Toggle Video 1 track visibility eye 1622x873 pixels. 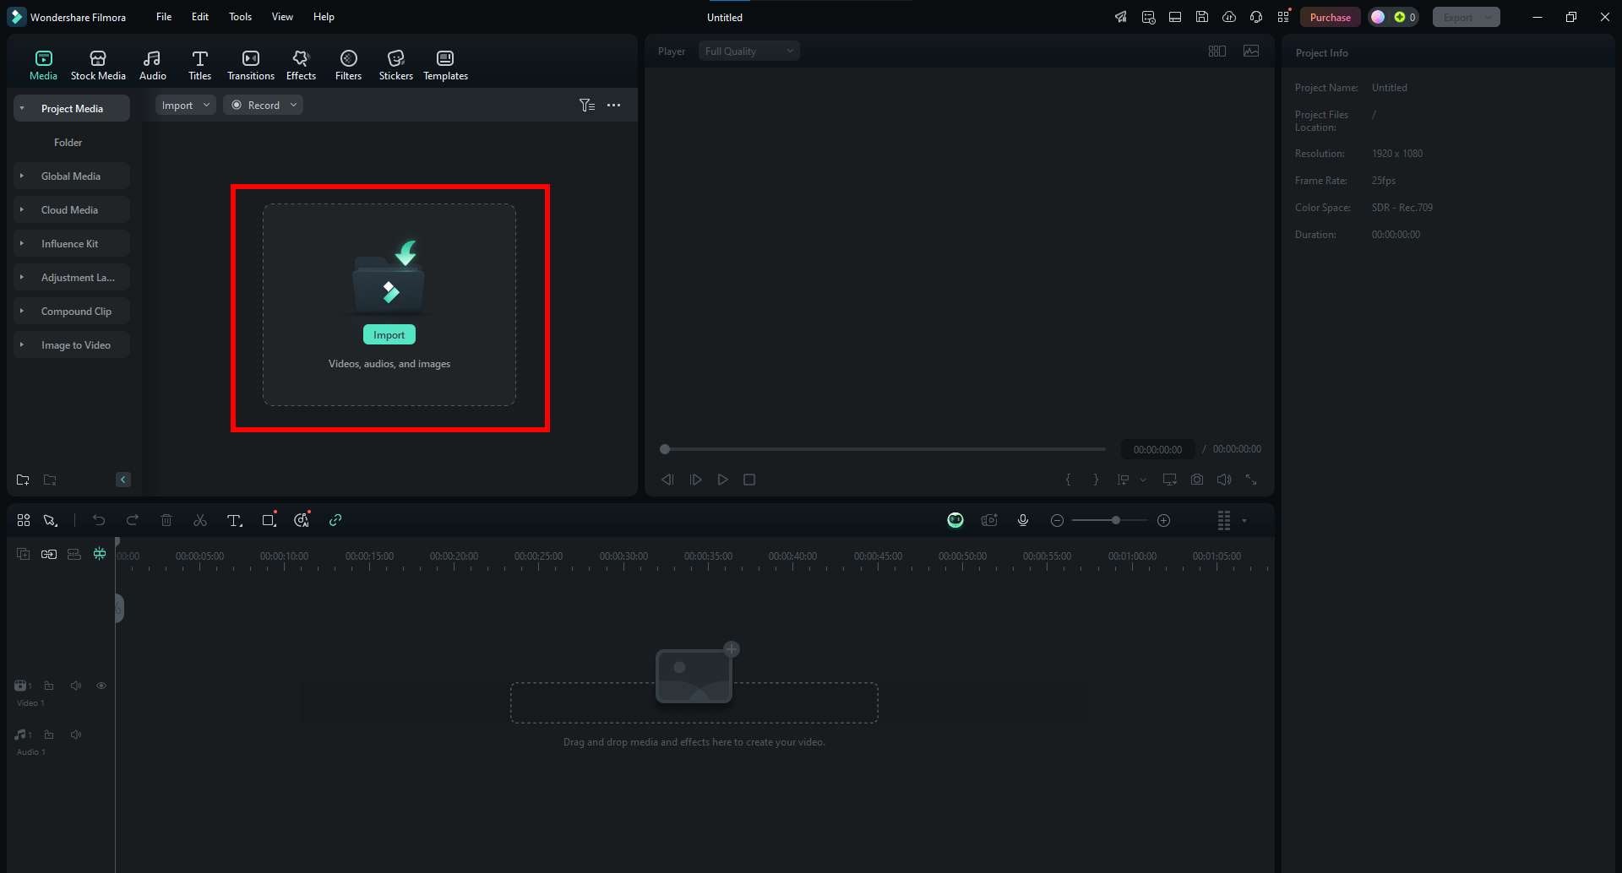coord(101,686)
